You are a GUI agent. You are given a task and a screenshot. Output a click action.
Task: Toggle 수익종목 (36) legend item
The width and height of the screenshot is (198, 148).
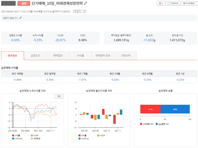147,124
